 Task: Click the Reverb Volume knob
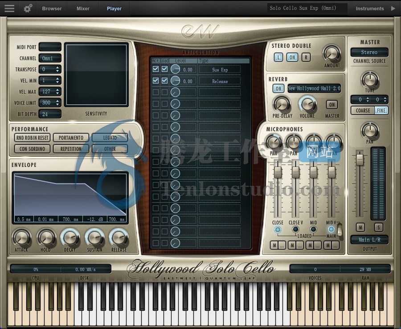click(x=307, y=104)
